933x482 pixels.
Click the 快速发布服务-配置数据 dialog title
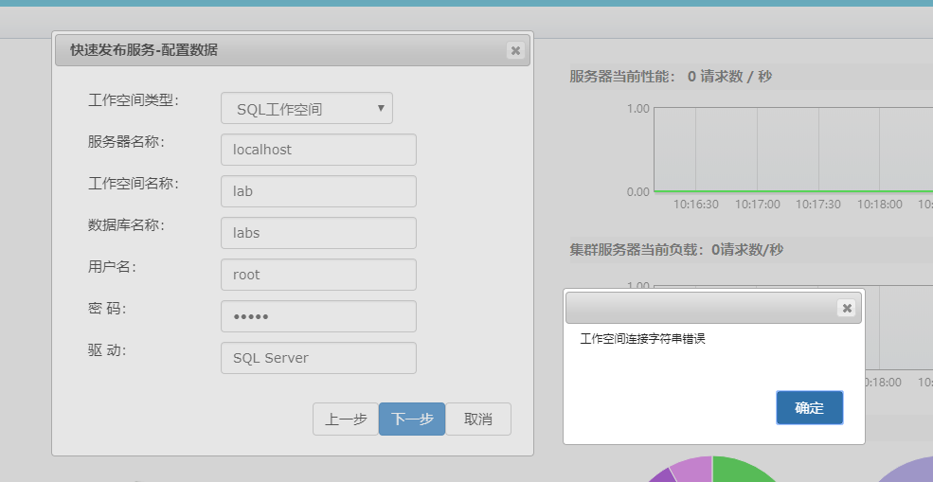(144, 50)
